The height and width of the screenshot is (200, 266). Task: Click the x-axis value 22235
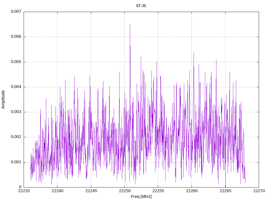(x=24, y=191)
